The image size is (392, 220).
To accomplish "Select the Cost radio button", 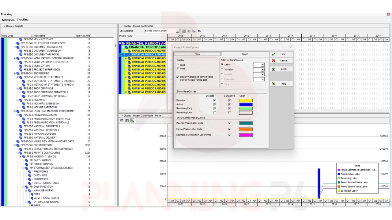I will 178,65.
